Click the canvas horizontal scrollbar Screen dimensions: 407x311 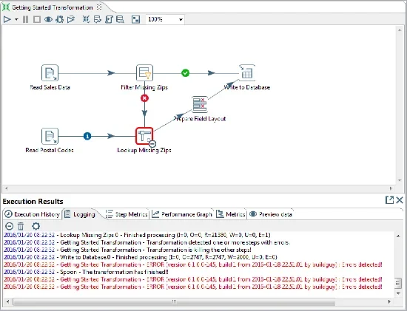(198, 188)
